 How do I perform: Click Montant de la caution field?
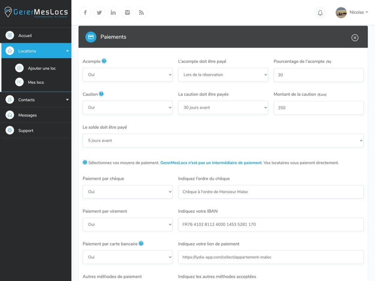point(318,108)
